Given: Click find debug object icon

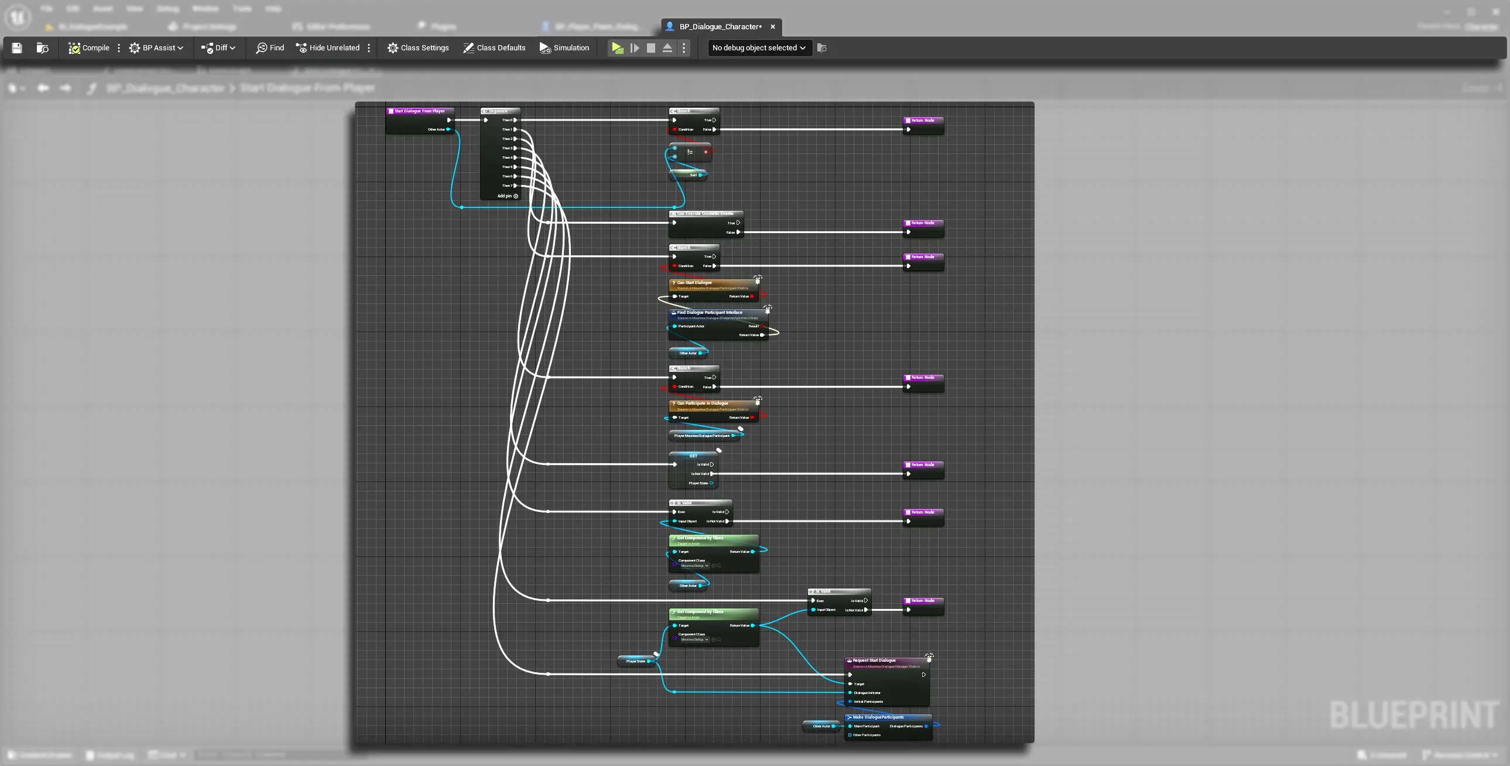Looking at the screenshot, I should 822,48.
